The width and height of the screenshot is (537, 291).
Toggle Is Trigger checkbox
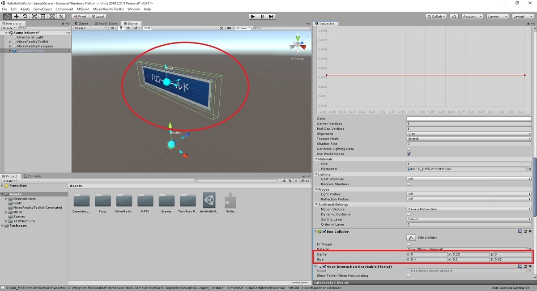coord(409,244)
